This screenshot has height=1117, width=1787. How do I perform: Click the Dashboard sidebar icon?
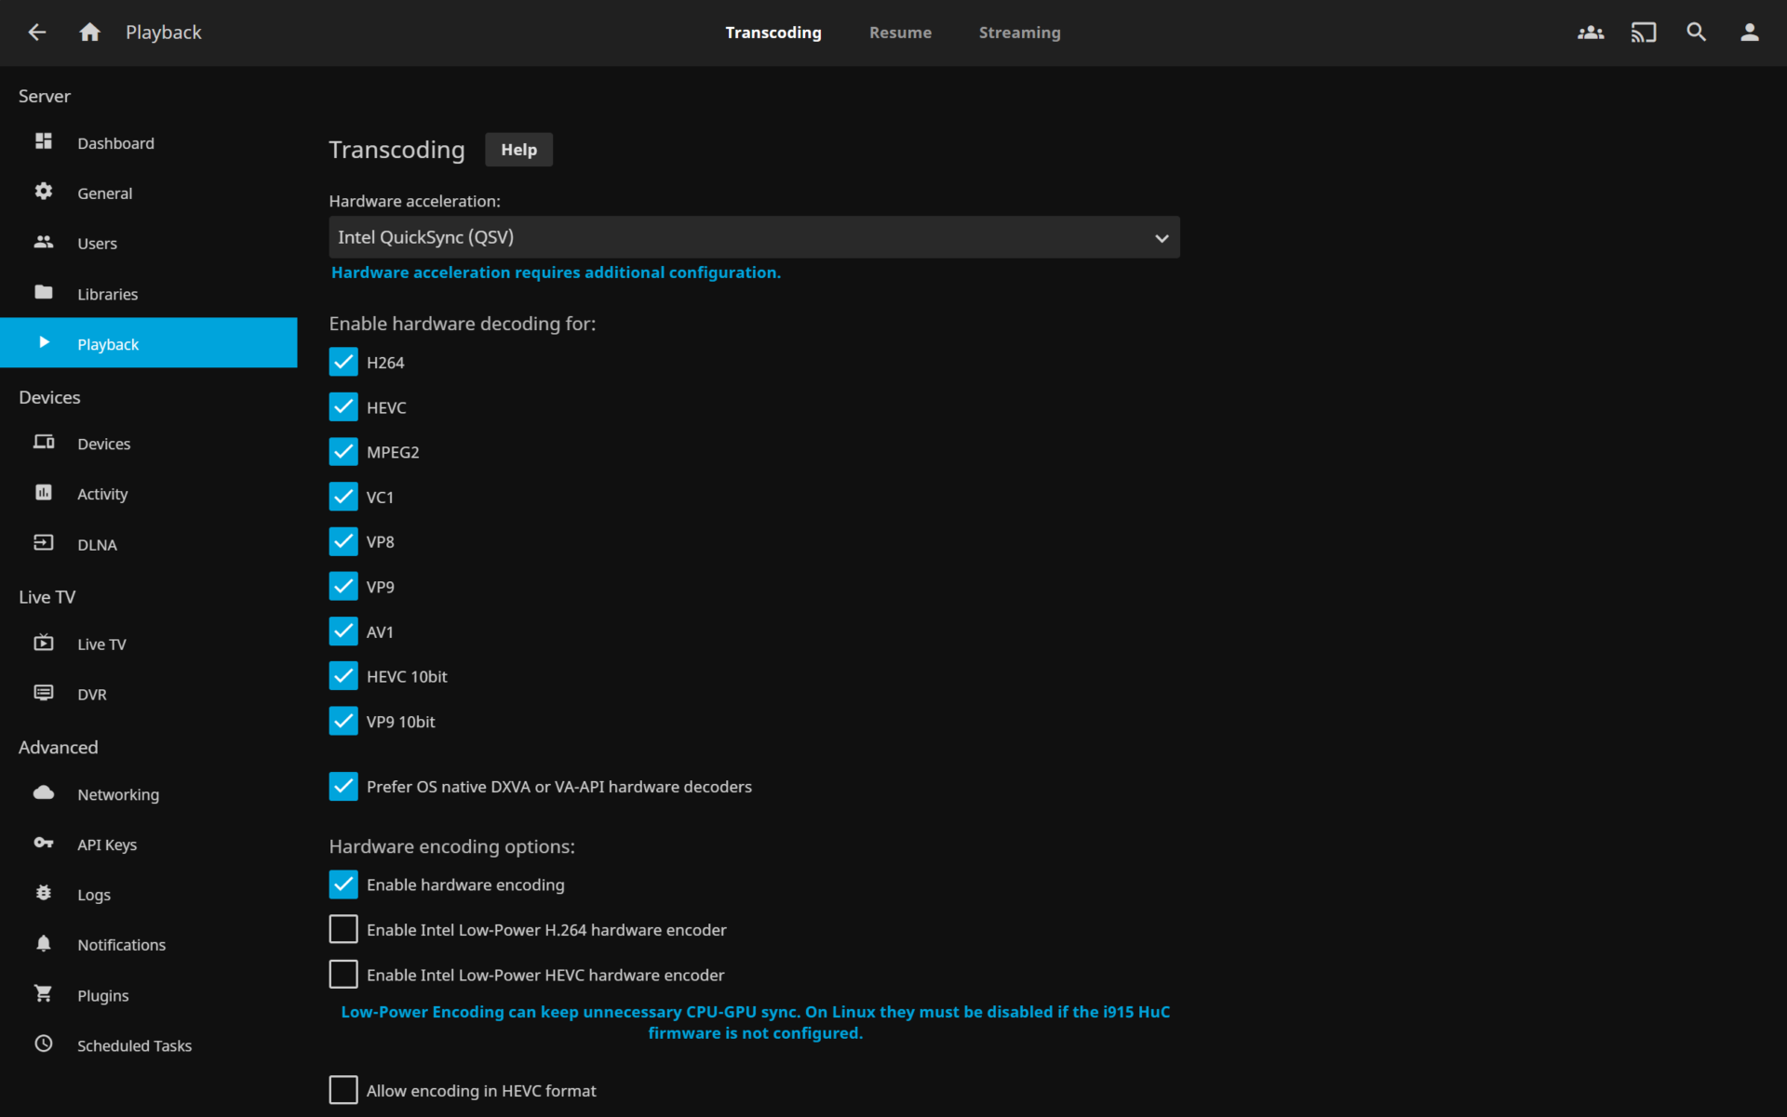[x=44, y=141]
